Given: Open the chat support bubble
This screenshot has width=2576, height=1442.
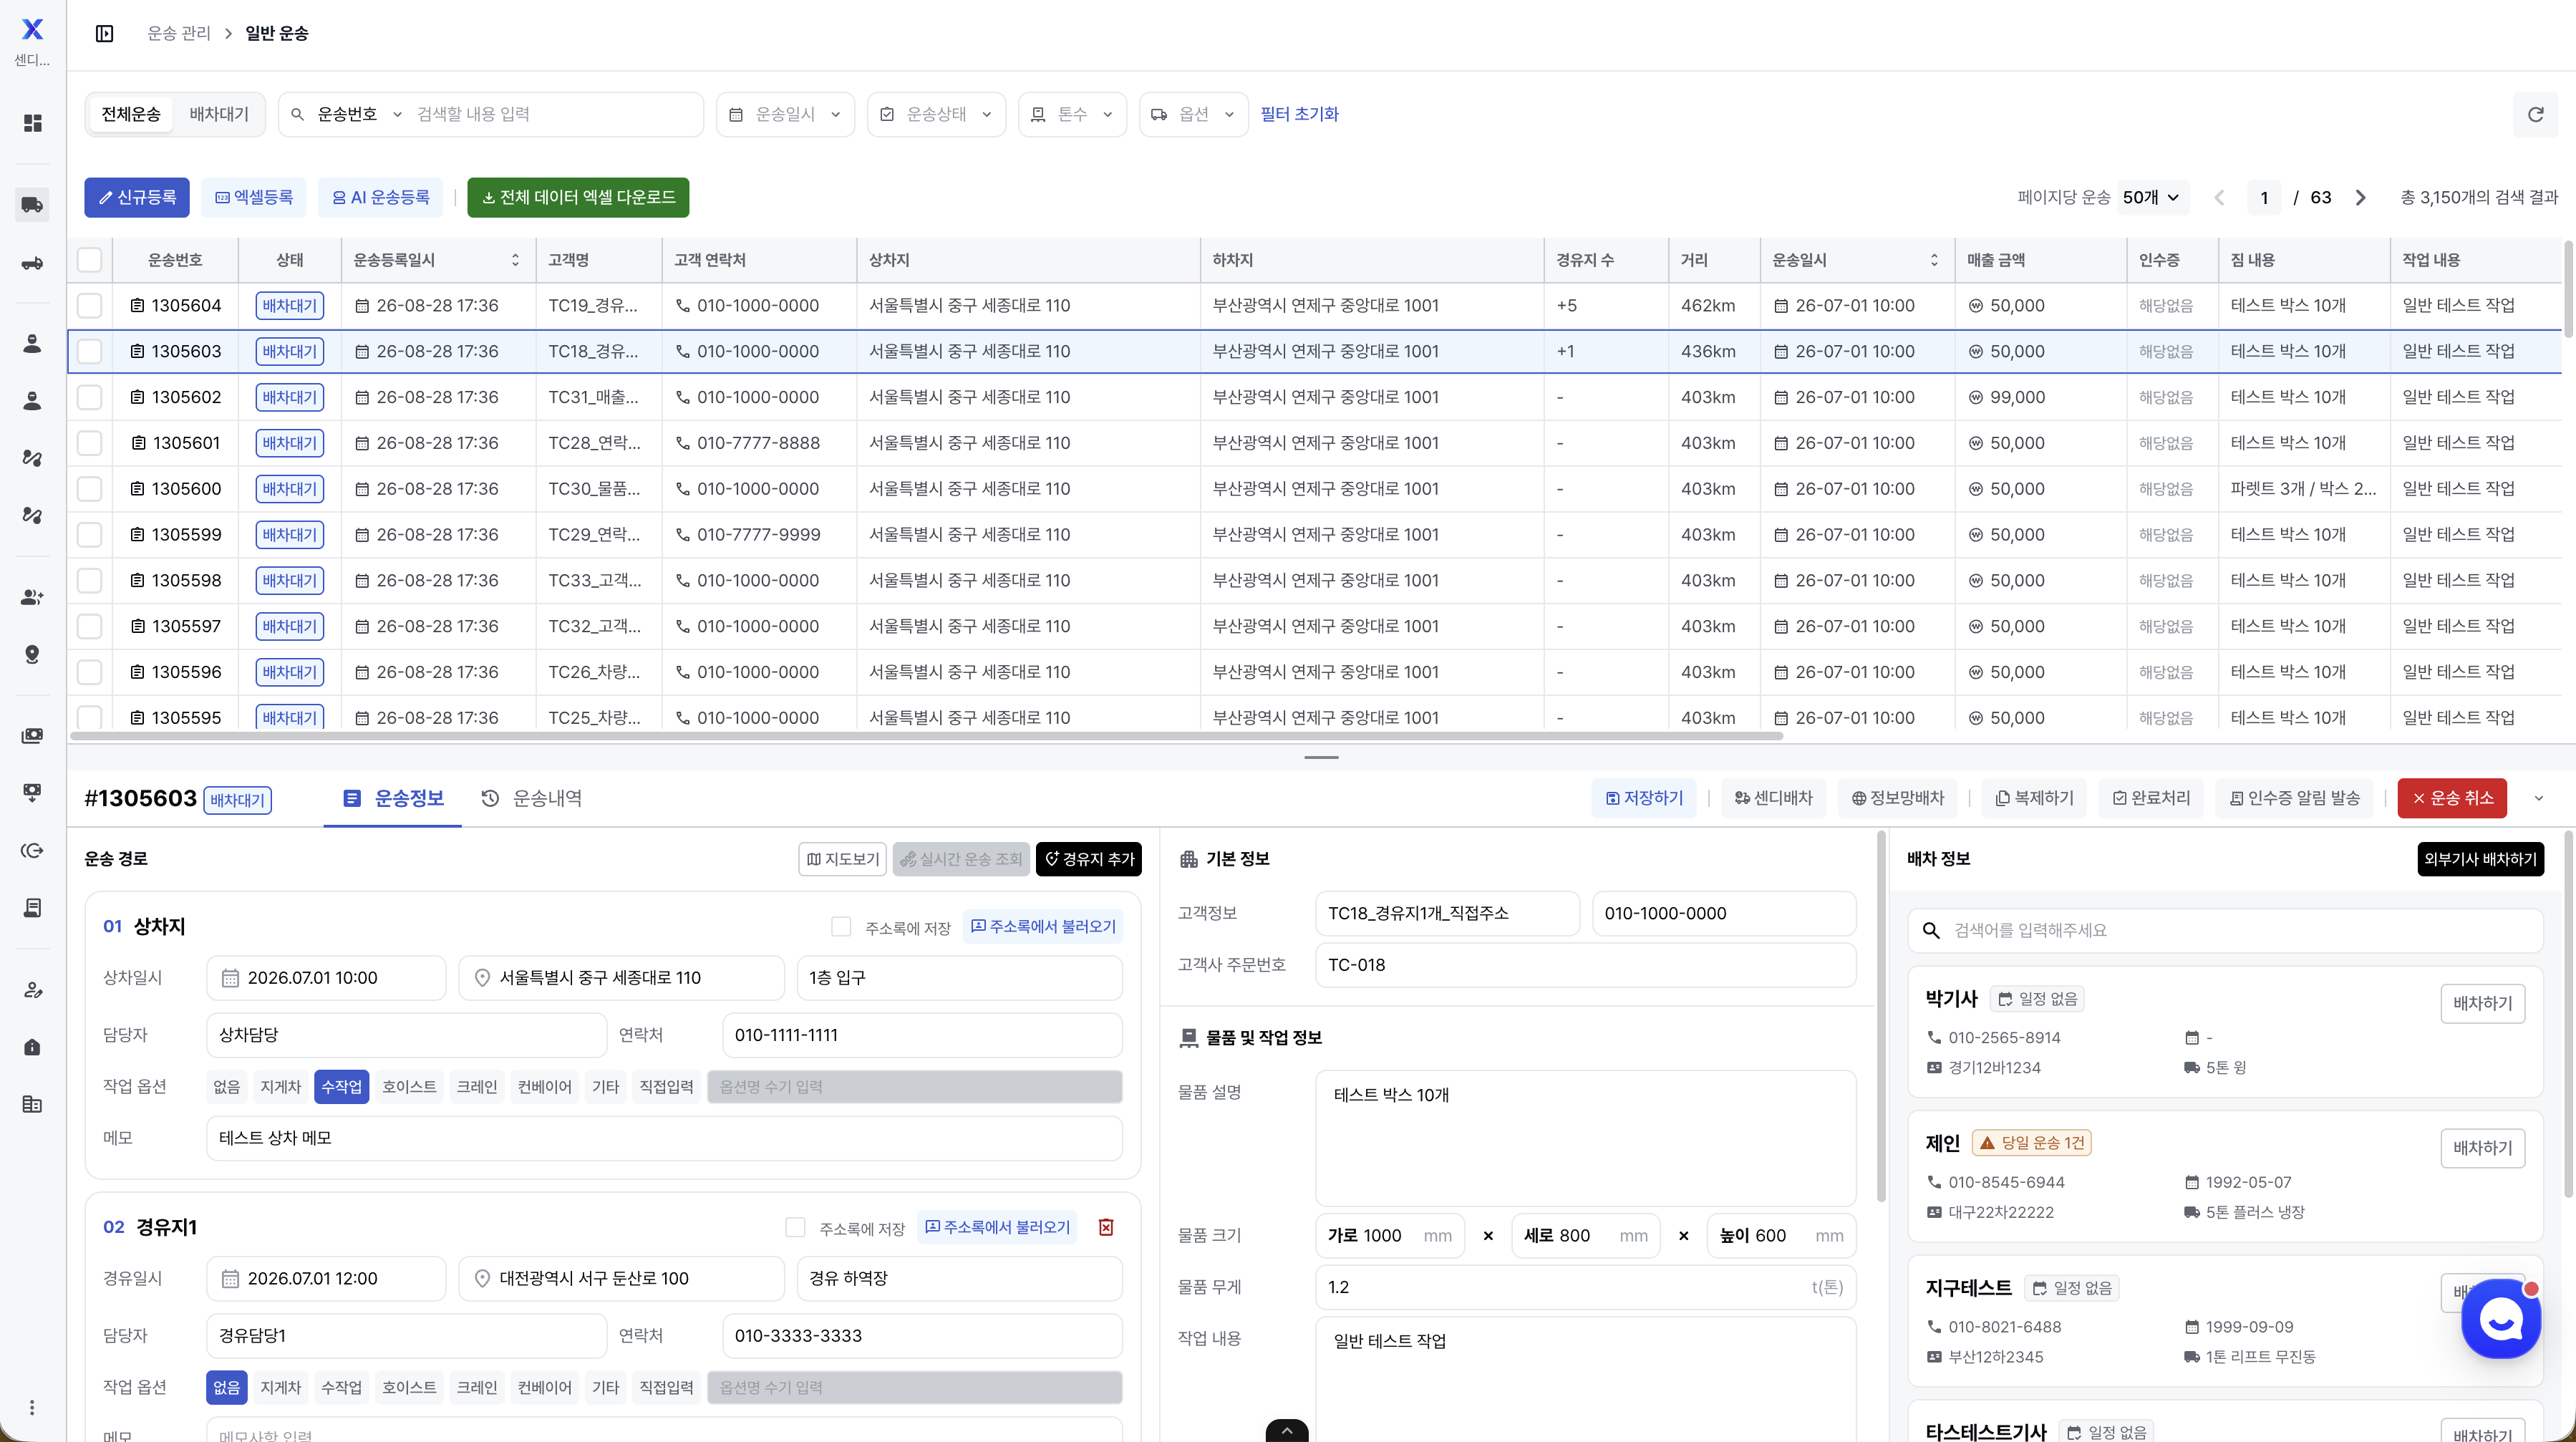Looking at the screenshot, I should point(2500,1318).
